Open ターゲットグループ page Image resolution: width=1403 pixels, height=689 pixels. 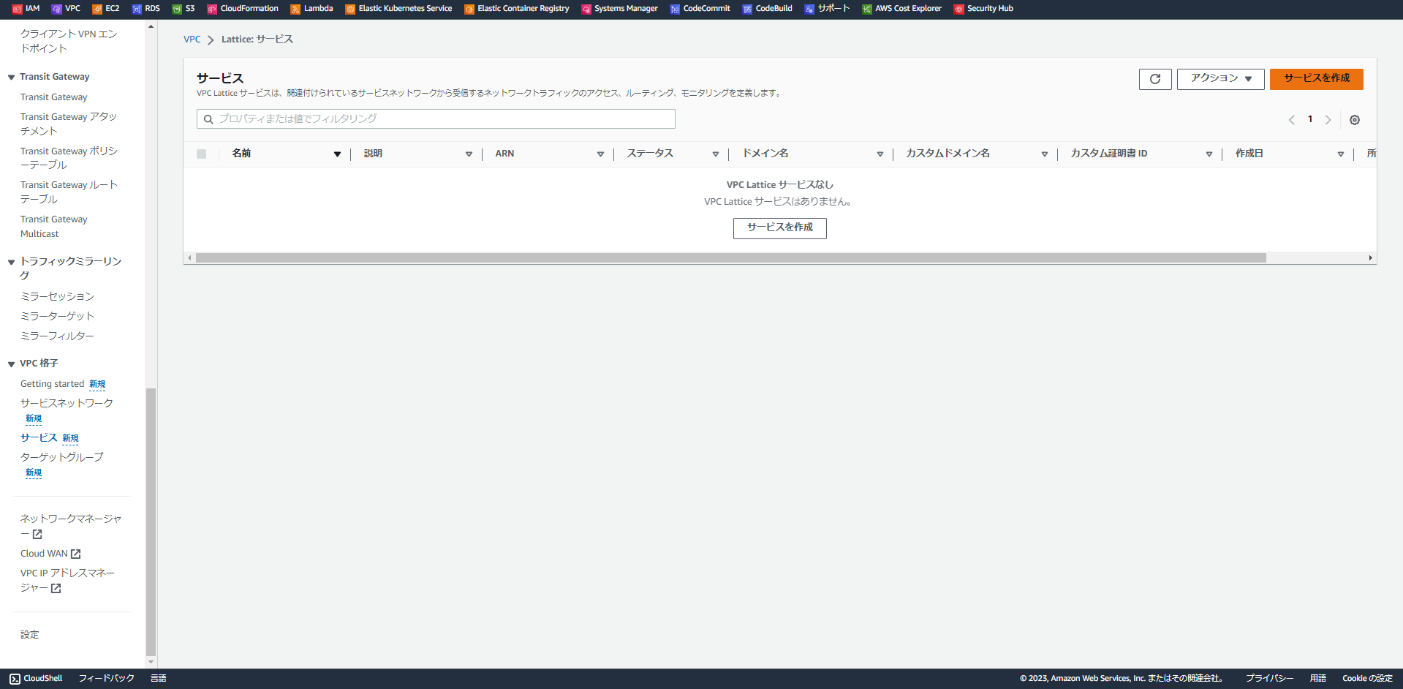click(x=62, y=457)
